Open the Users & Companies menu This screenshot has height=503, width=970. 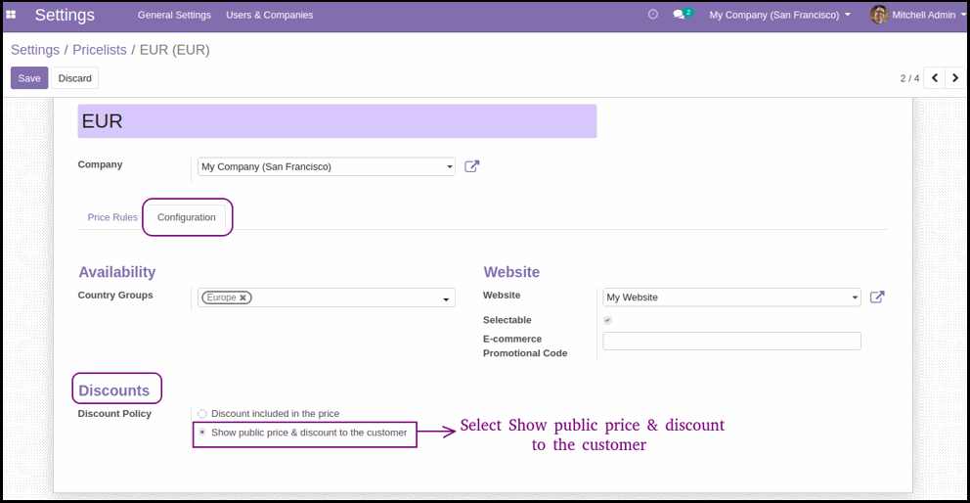click(270, 15)
